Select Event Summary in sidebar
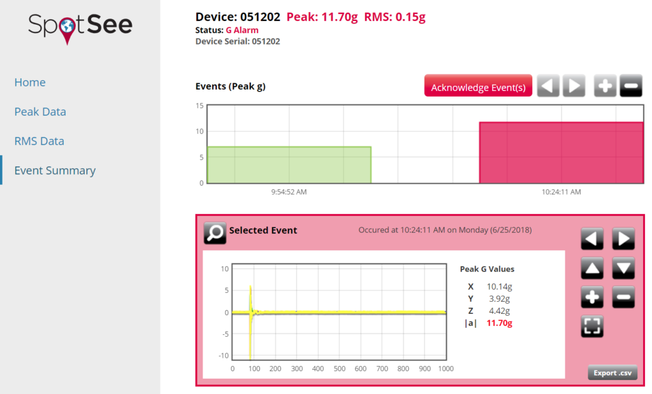652x394 pixels. pyautogui.click(x=55, y=171)
